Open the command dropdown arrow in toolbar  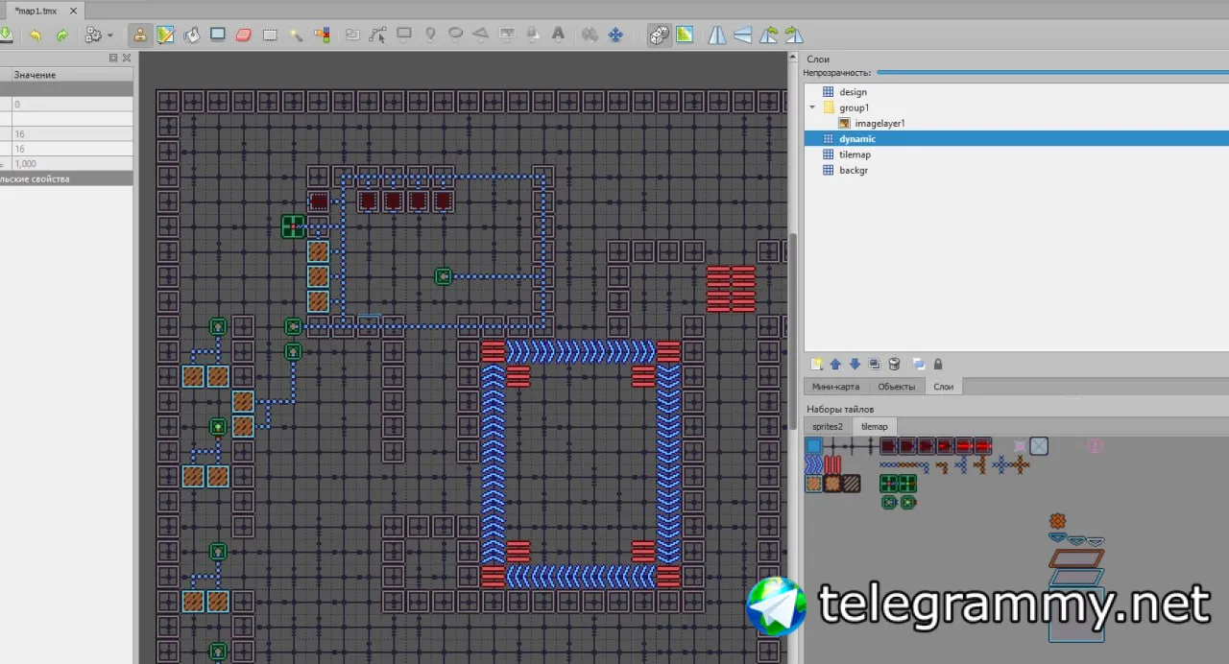click(x=110, y=36)
